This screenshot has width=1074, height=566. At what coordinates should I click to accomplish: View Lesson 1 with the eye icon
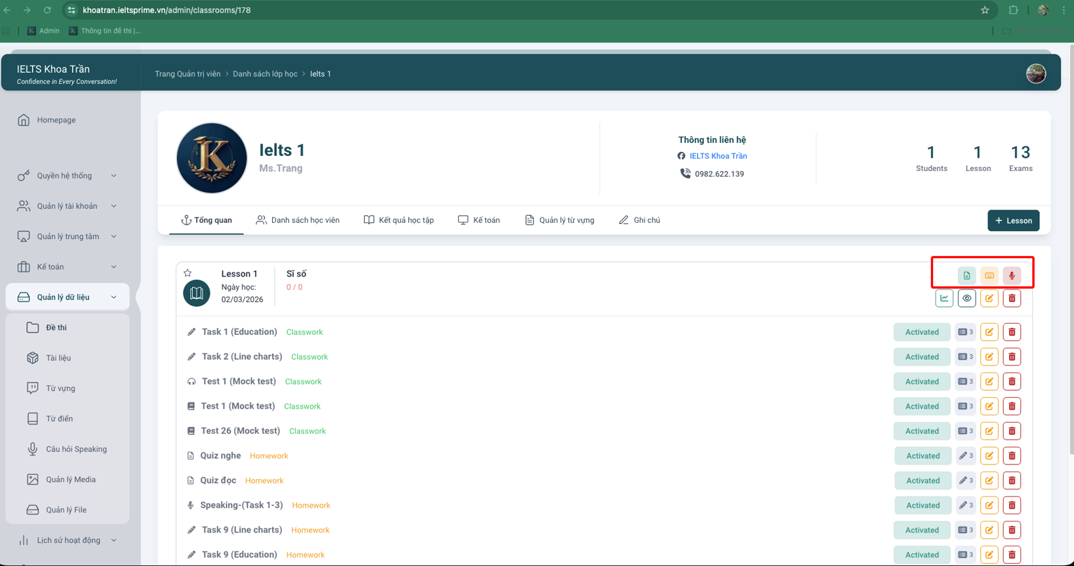click(x=966, y=299)
